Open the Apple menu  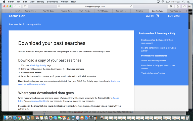coord(4,2)
